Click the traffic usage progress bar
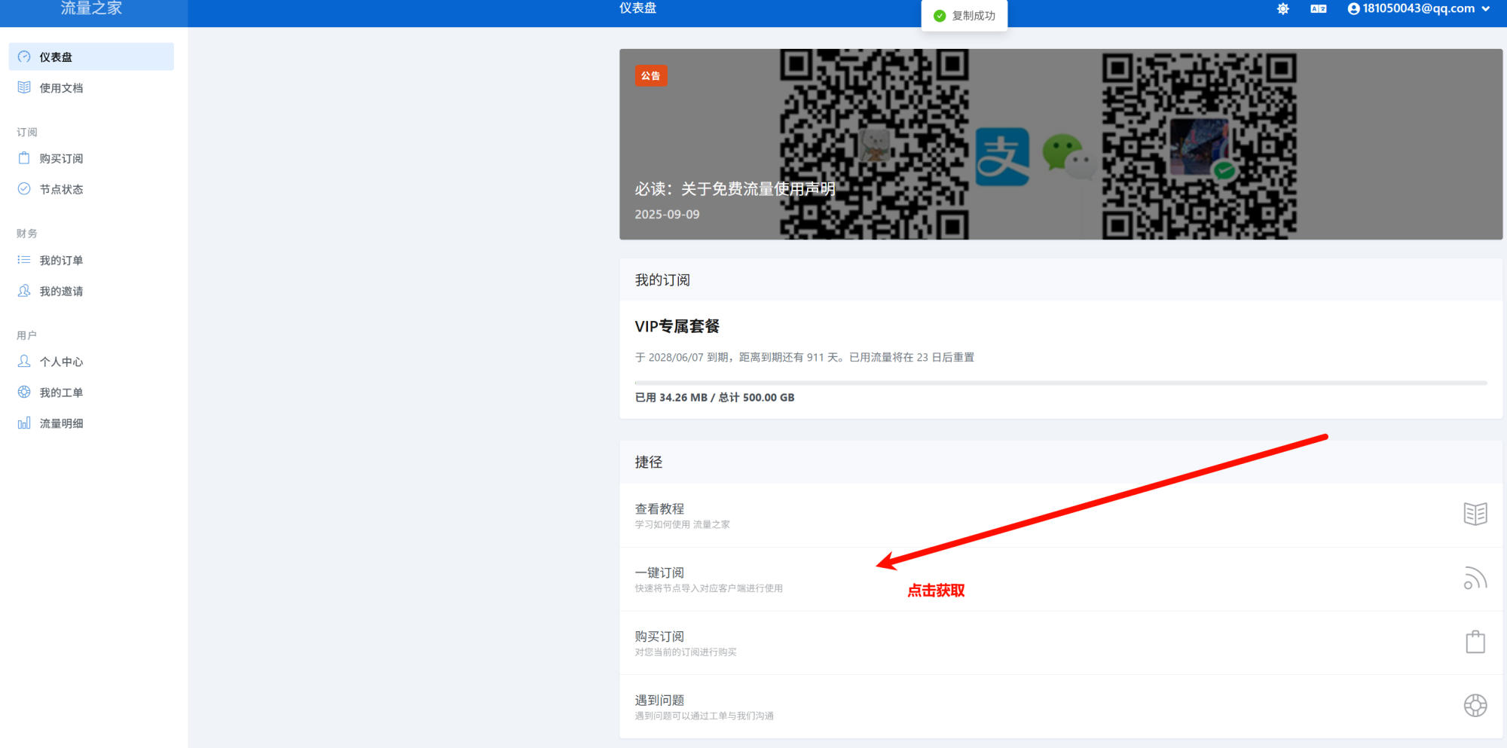Screen dimensions: 1507x748 1060,383
